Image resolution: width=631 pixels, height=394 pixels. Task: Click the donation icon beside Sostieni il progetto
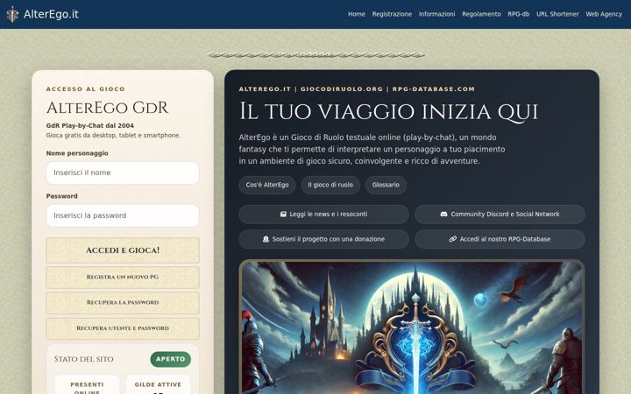tap(266, 239)
